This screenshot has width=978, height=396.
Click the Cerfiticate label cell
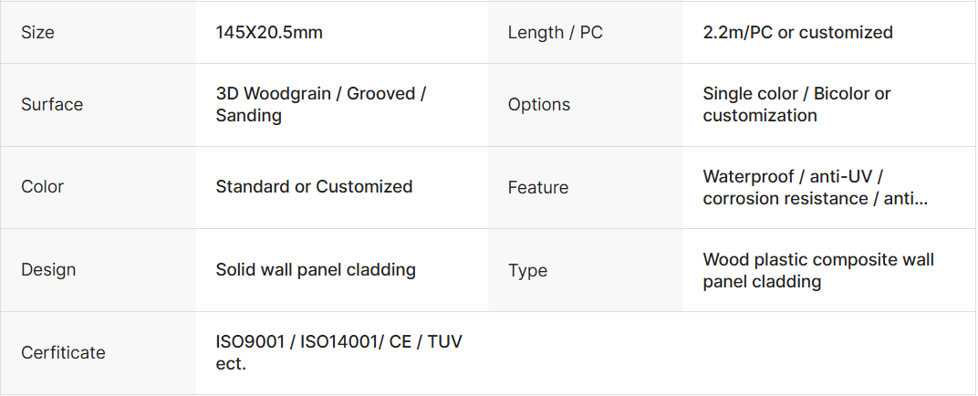pyautogui.click(x=63, y=353)
